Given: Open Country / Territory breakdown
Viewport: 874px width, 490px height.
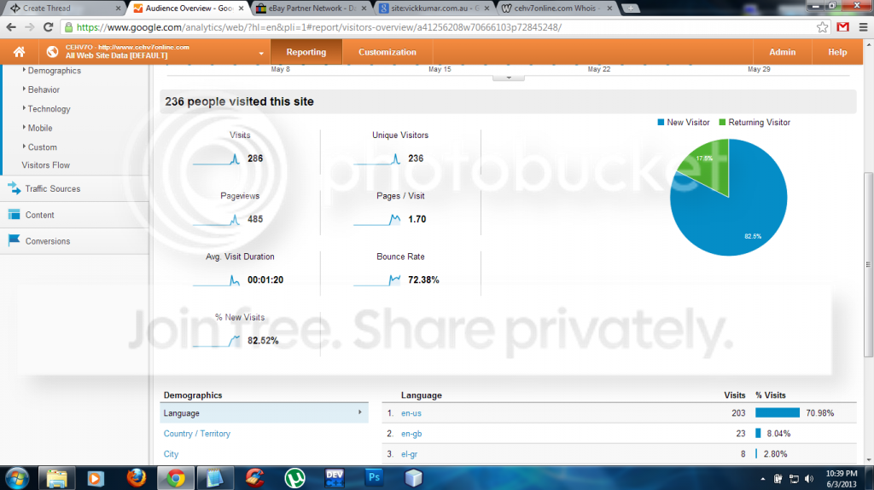Looking at the screenshot, I should pyautogui.click(x=197, y=434).
